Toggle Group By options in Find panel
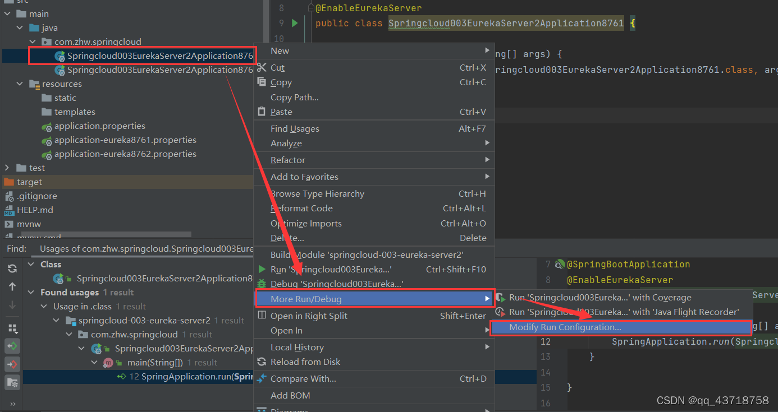The height and width of the screenshot is (412, 778). tap(12, 328)
